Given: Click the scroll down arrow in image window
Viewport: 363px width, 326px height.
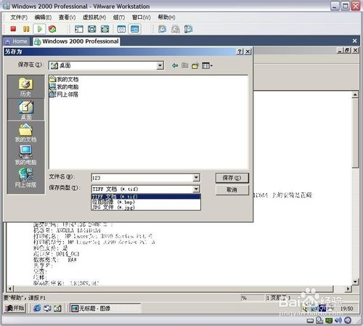Looking at the screenshot, I should (355, 282).
